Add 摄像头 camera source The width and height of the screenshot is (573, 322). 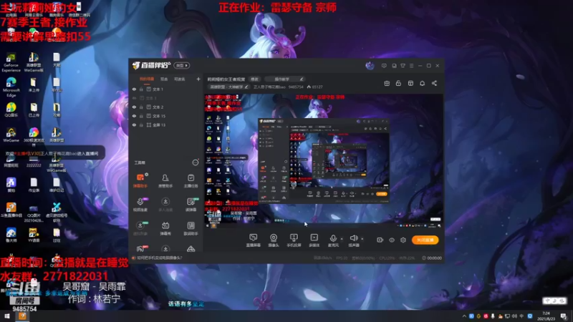coord(274,240)
